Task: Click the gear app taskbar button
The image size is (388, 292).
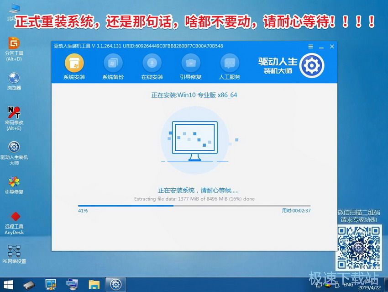Action: click(x=115, y=285)
